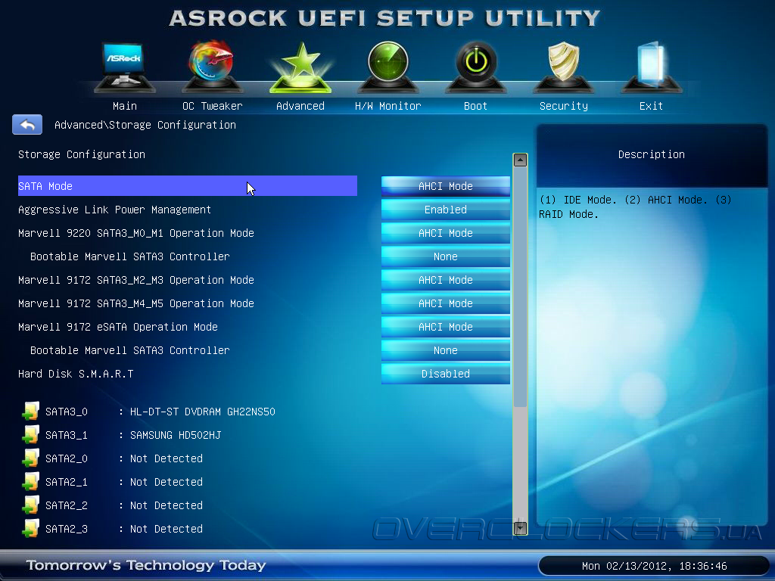Open Marvell 9220 SATA3_M0_M1 mode value
The image size is (775, 581).
tap(445, 233)
